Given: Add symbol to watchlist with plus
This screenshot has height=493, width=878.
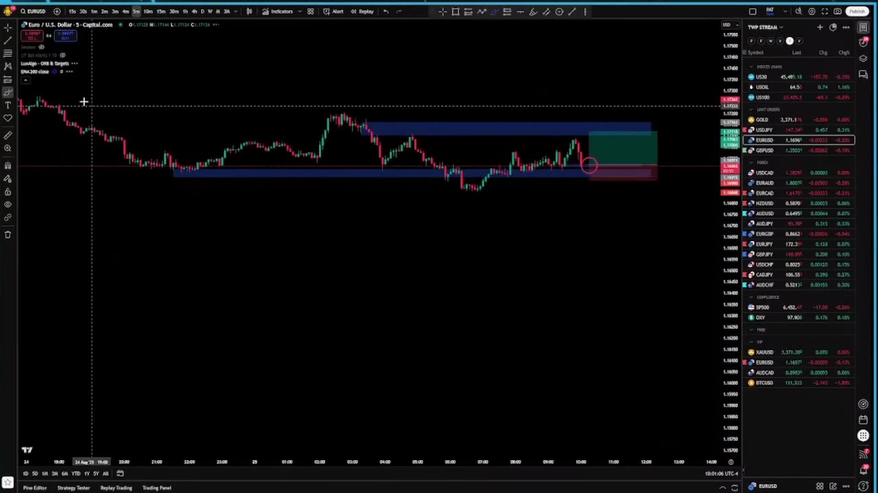Looking at the screenshot, I should click(x=820, y=27).
